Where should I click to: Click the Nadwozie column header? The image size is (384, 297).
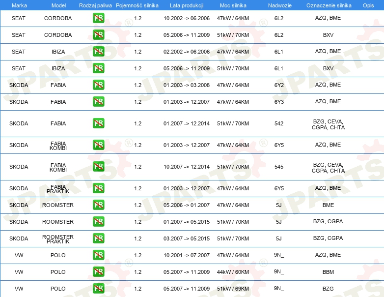coord(280,5)
